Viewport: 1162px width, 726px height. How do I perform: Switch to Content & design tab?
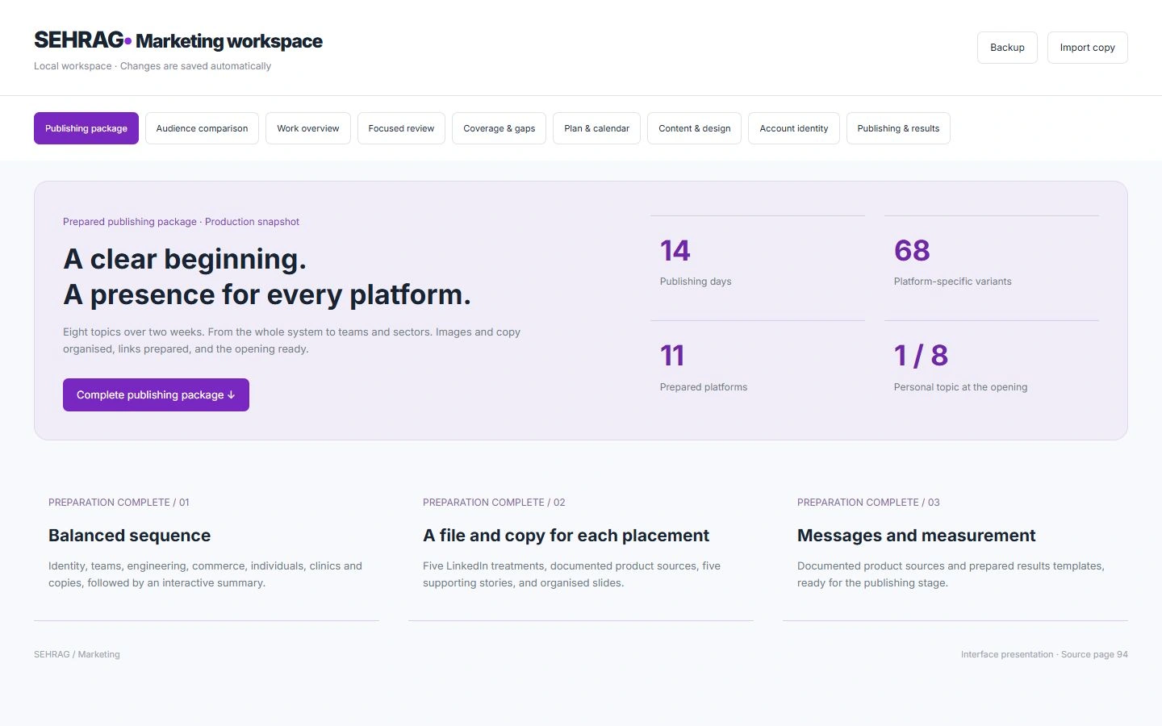click(695, 128)
